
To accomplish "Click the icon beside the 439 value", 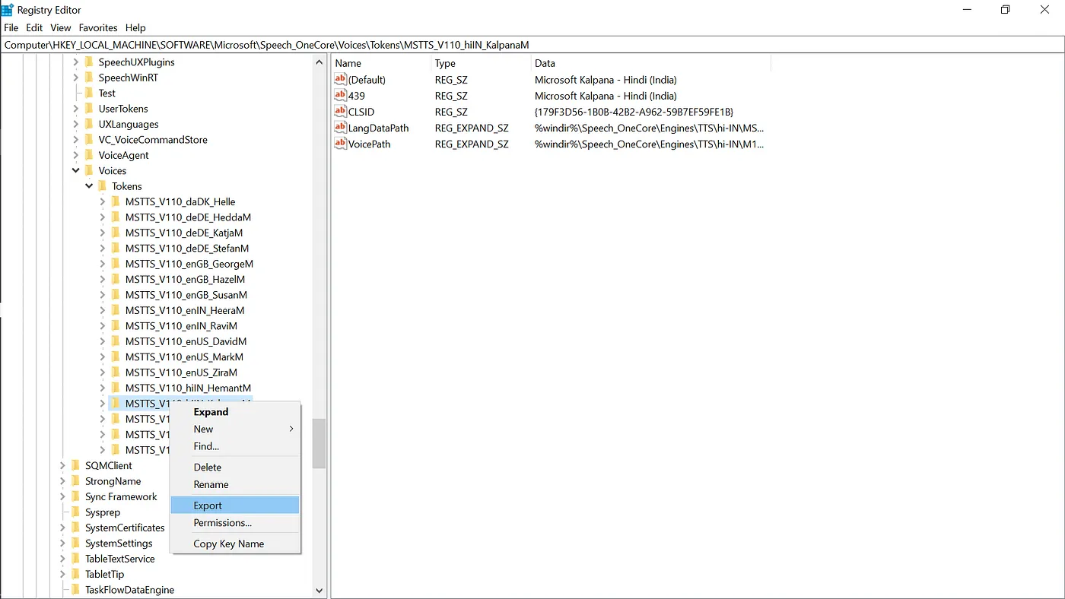I will click(341, 96).
